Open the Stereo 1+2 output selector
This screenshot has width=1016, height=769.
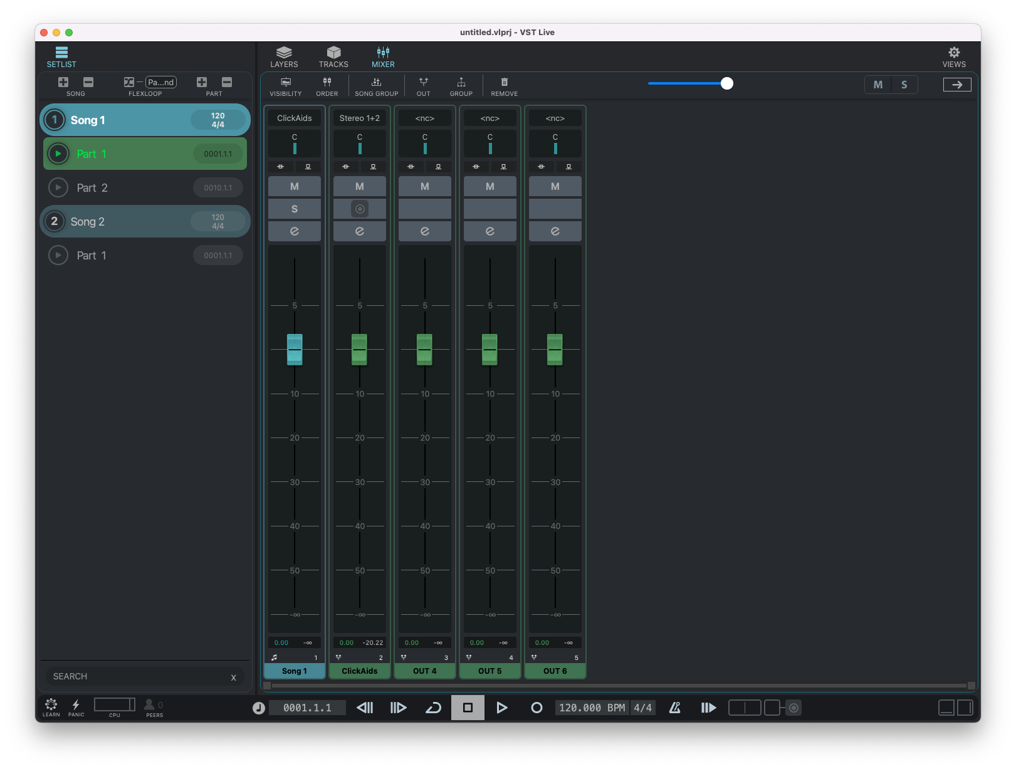coord(359,118)
